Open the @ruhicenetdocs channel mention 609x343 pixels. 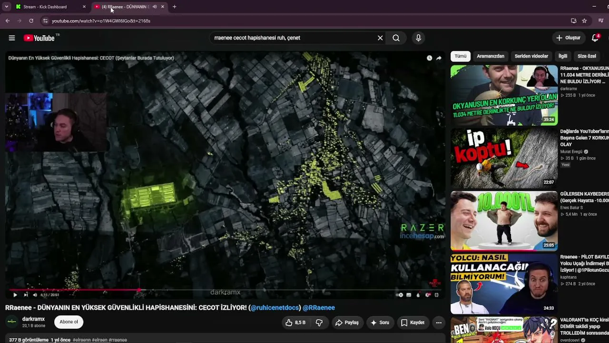pos(276,308)
